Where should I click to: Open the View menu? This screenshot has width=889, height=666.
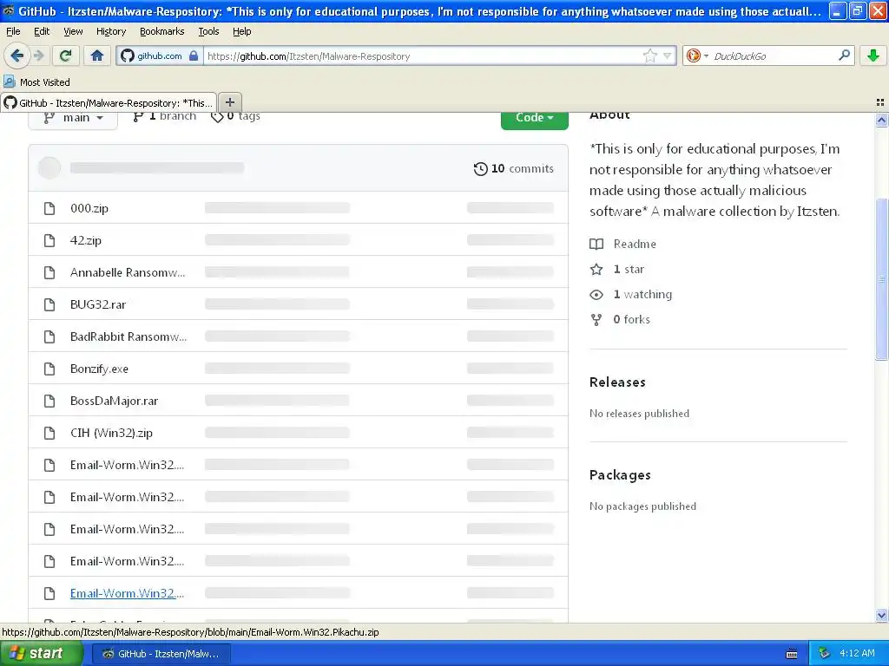pyautogui.click(x=73, y=31)
